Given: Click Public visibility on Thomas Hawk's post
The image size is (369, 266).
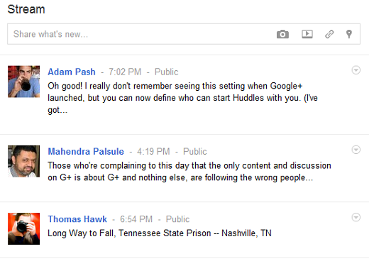Looking at the screenshot, I should pyautogui.click(x=177, y=219).
